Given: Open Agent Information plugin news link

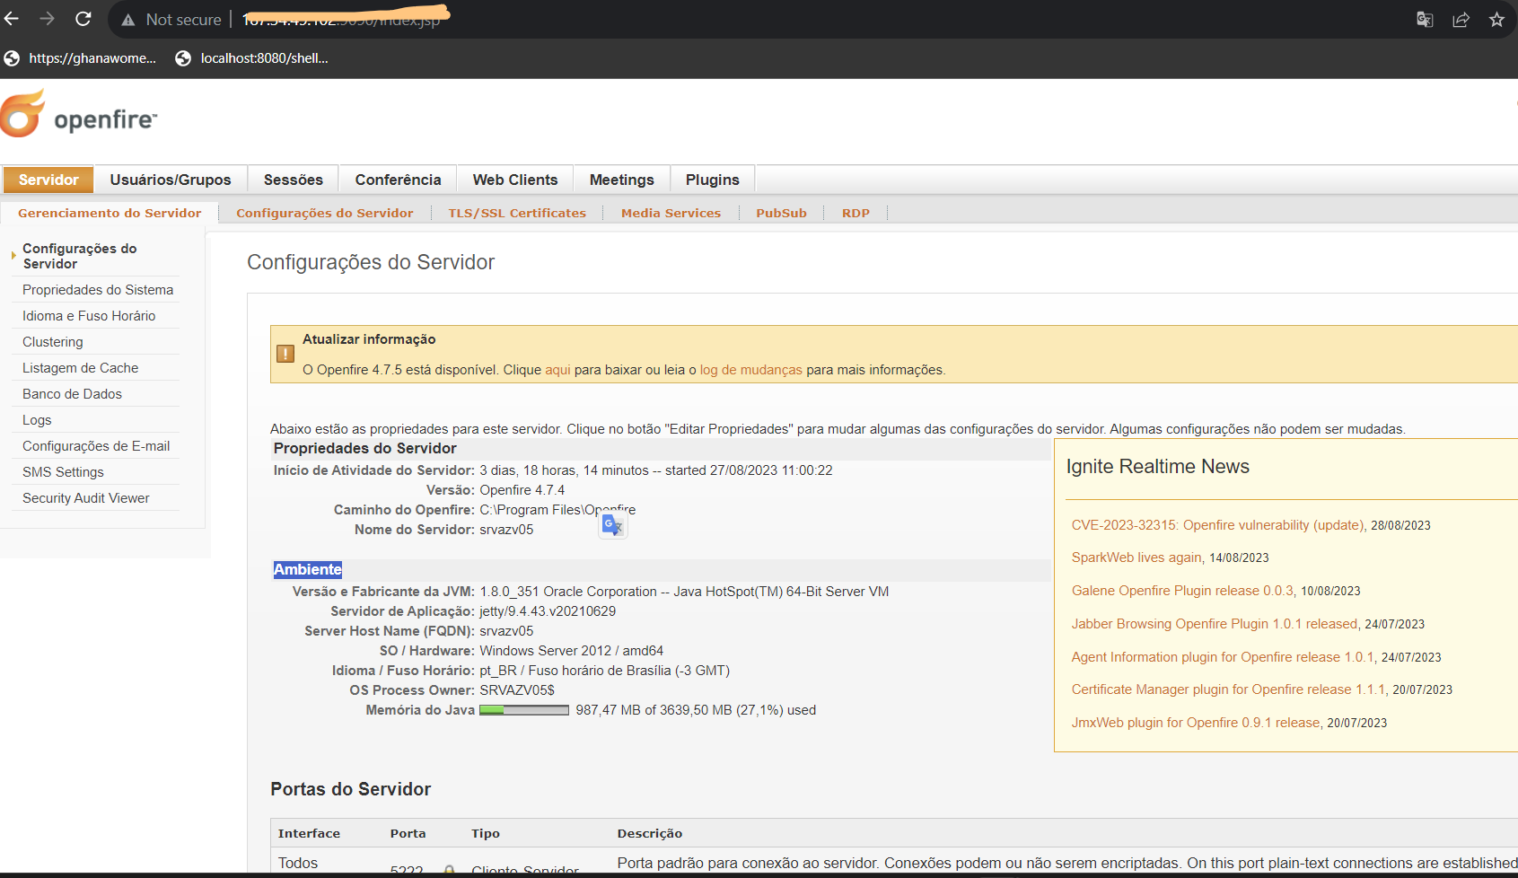Looking at the screenshot, I should click(x=1223, y=657).
